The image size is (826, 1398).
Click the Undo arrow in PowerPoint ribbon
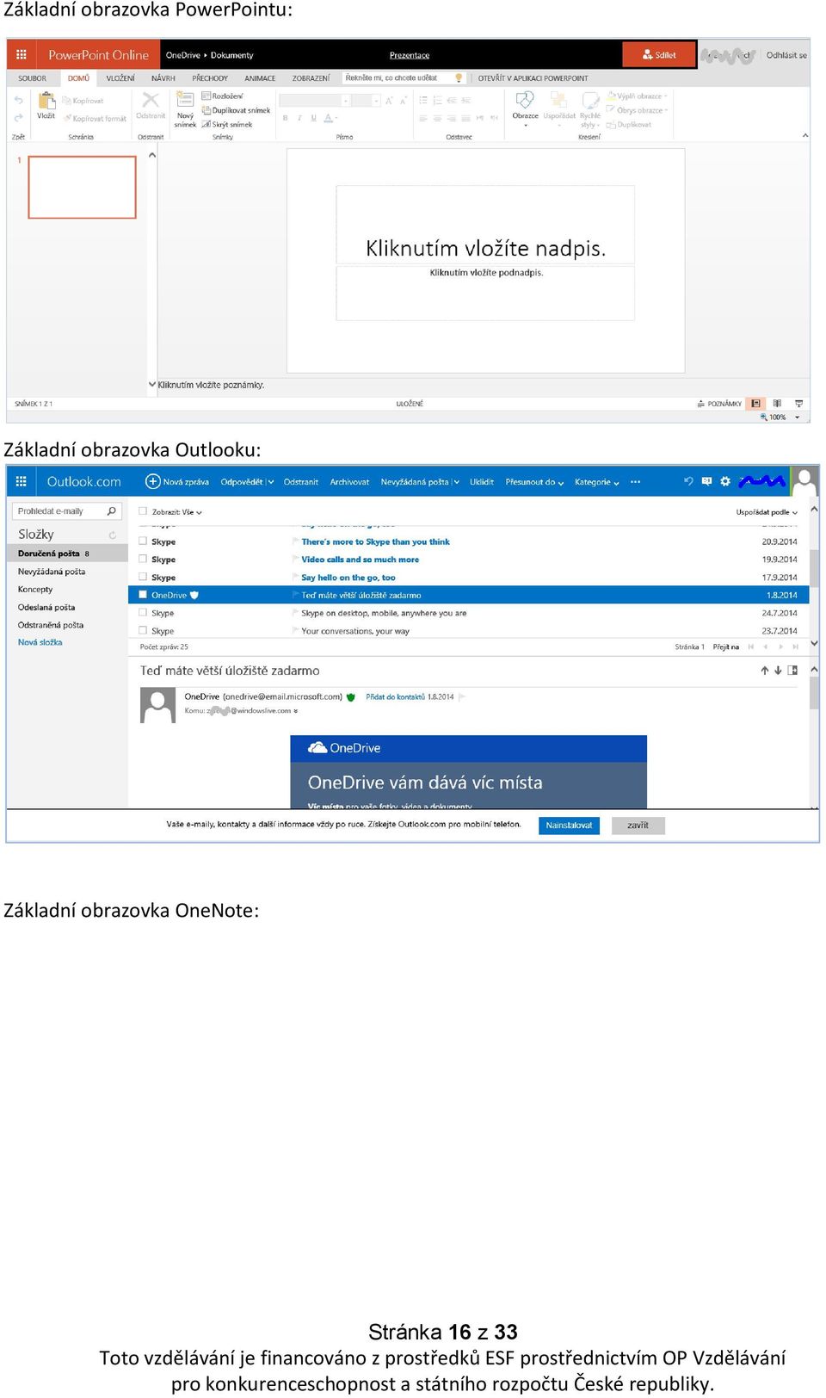[18, 101]
